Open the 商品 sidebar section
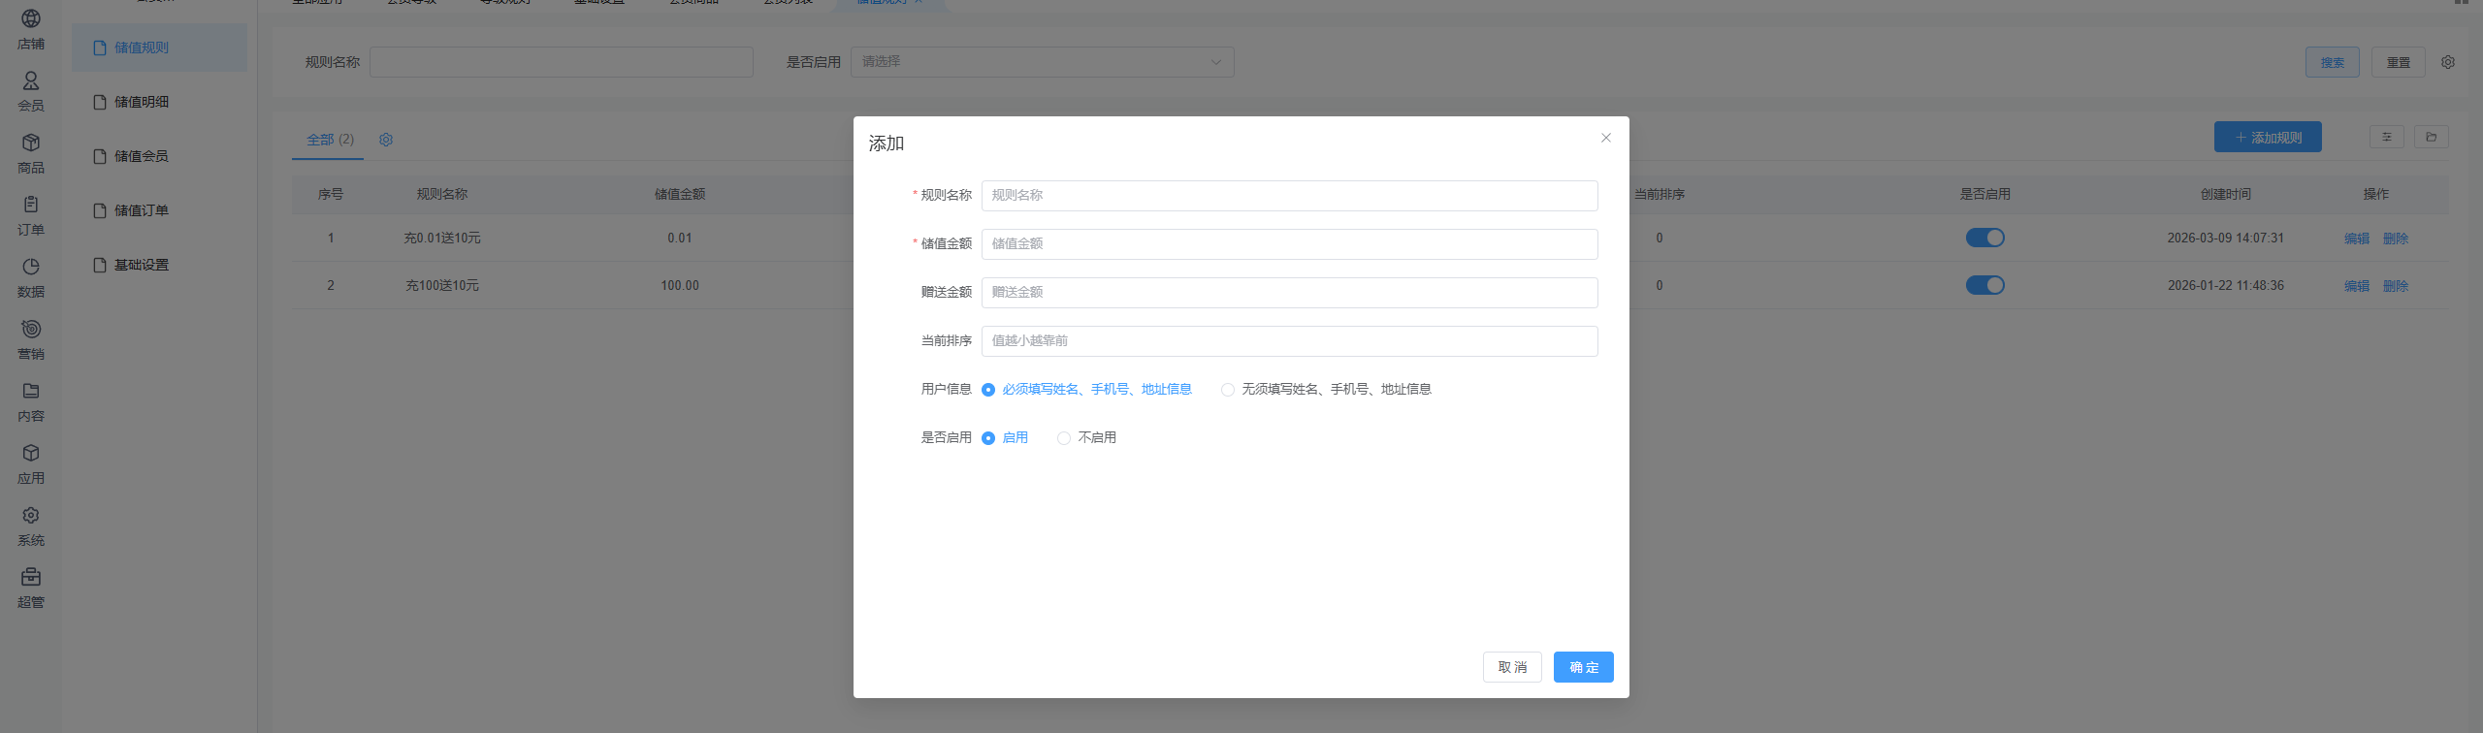The height and width of the screenshot is (733, 2483). 31,153
